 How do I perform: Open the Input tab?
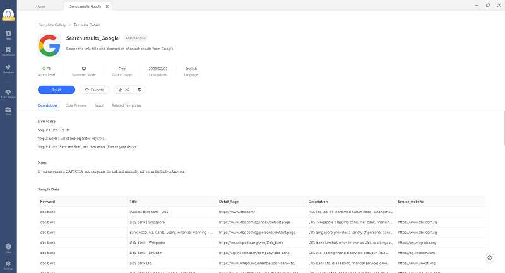[x=99, y=105]
